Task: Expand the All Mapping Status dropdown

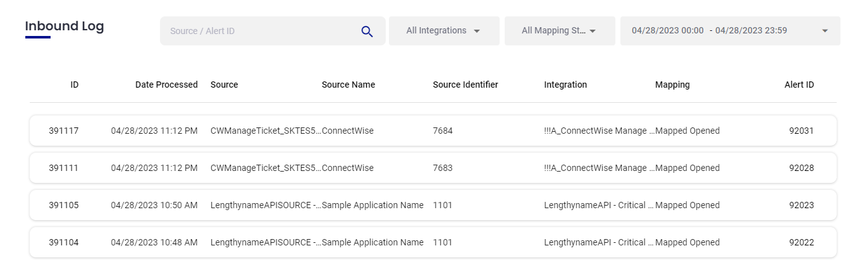Action: tap(559, 31)
